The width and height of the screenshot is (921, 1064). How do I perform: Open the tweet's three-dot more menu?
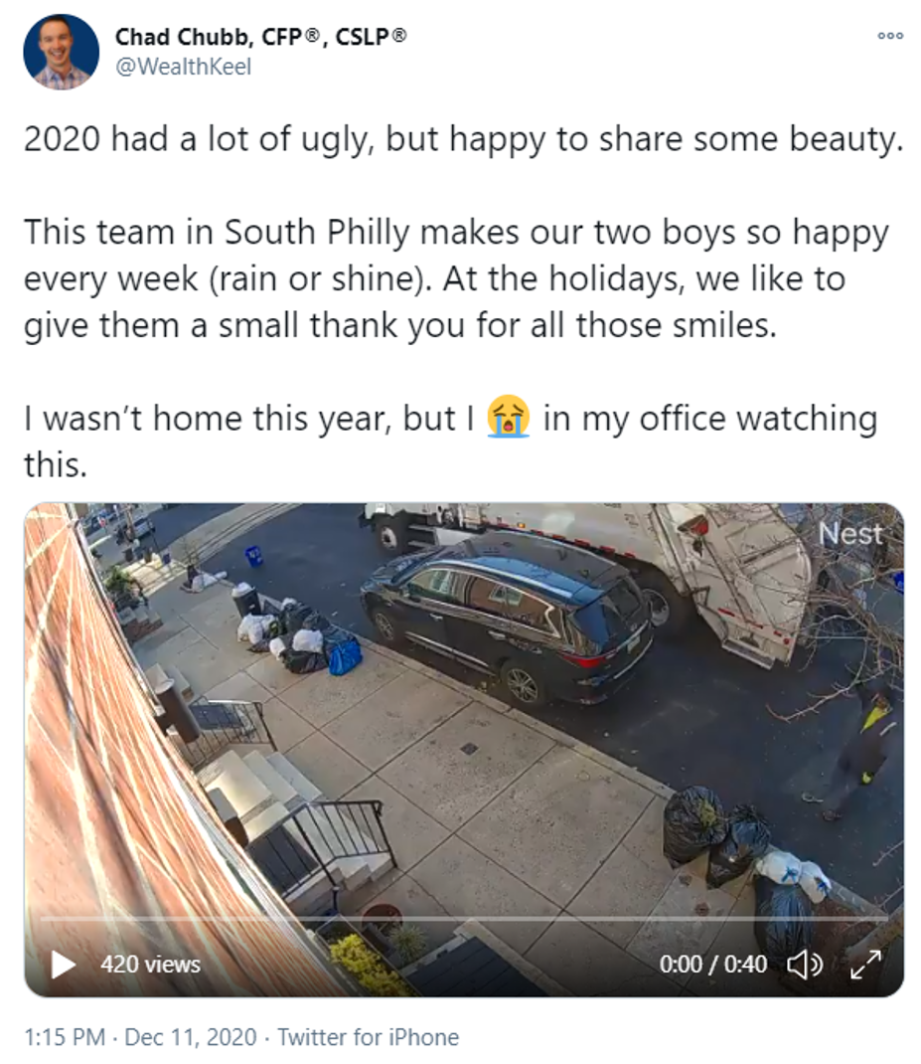[x=890, y=35]
